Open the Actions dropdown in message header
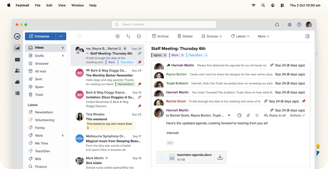 pos(297,115)
